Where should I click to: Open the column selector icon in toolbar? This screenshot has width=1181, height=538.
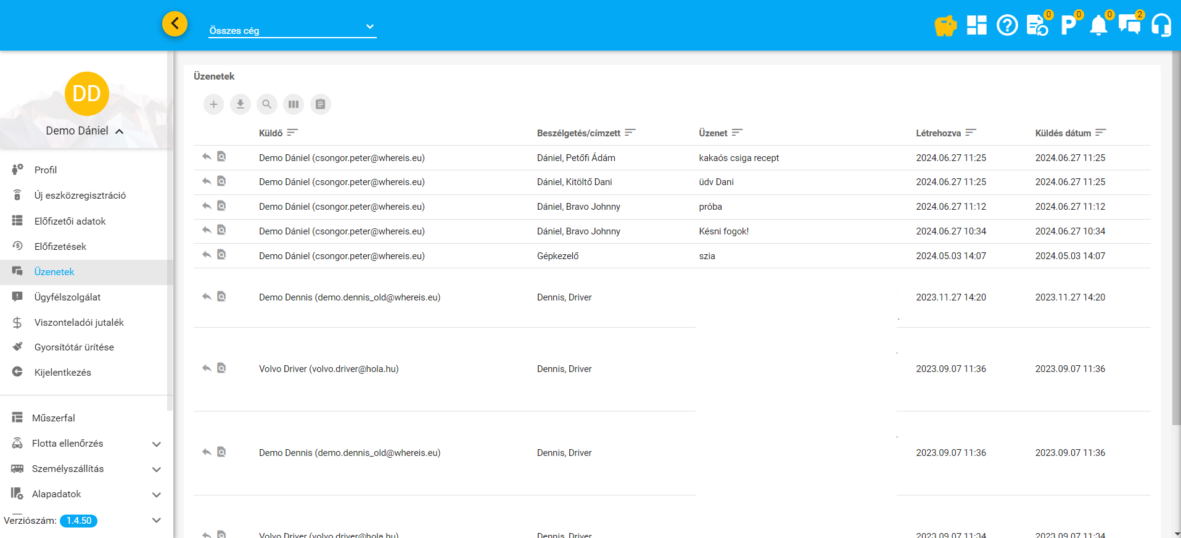[x=294, y=104]
